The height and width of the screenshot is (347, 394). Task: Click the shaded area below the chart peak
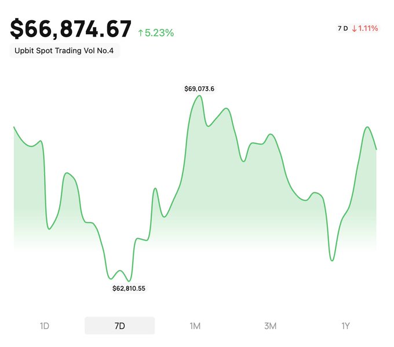pyautogui.click(x=199, y=174)
